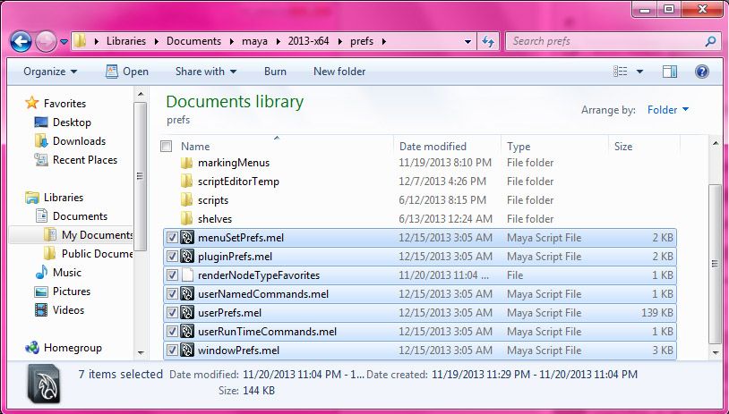The image size is (729, 414).
Task: Uncheck userNamedCommands.mel checkbox
Action: [172, 294]
